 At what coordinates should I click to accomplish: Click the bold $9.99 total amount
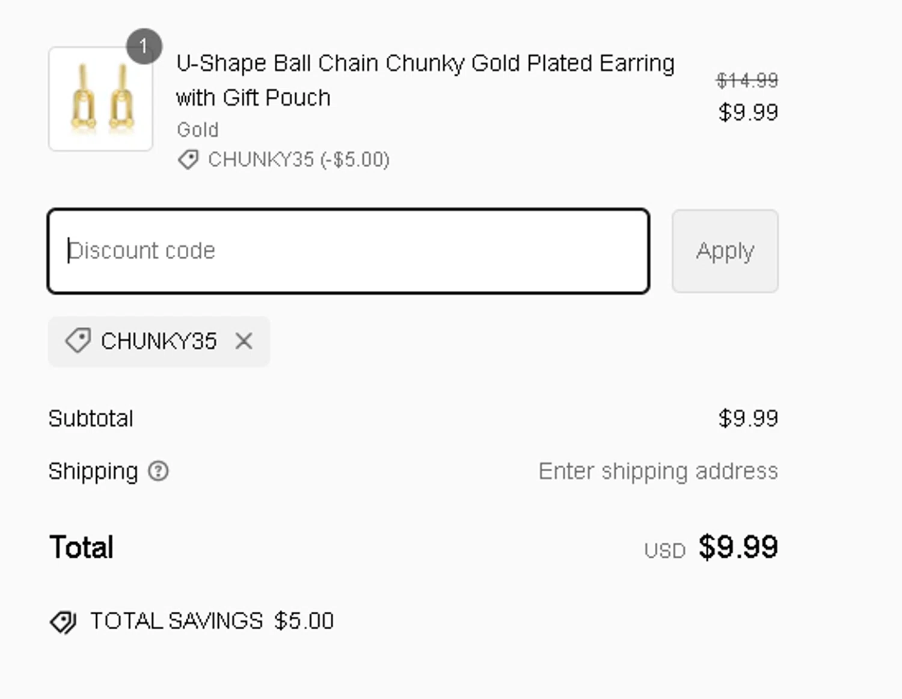tap(738, 547)
